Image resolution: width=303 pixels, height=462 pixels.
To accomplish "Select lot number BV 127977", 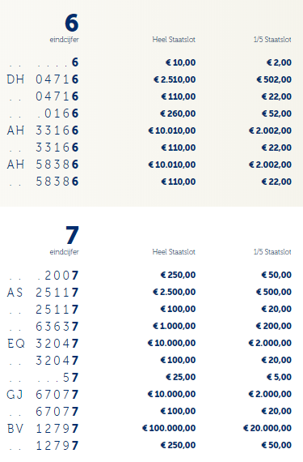I will coord(43,429).
